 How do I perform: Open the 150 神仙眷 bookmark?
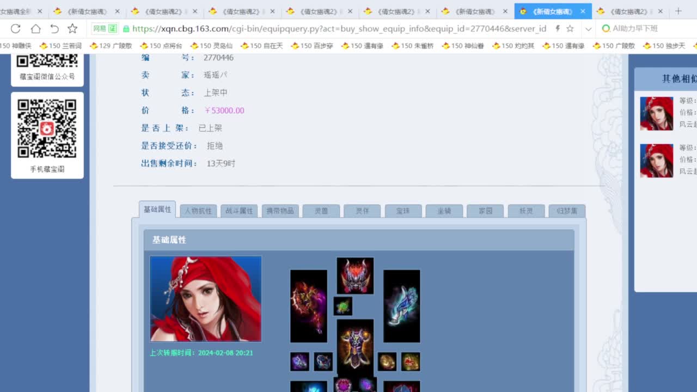(x=463, y=46)
